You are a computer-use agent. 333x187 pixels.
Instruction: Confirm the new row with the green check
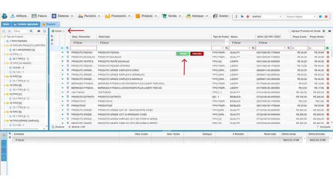point(327,48)
